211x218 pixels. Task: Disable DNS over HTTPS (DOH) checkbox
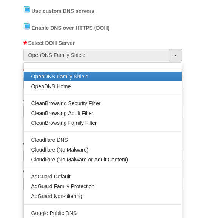click(27, 26)
